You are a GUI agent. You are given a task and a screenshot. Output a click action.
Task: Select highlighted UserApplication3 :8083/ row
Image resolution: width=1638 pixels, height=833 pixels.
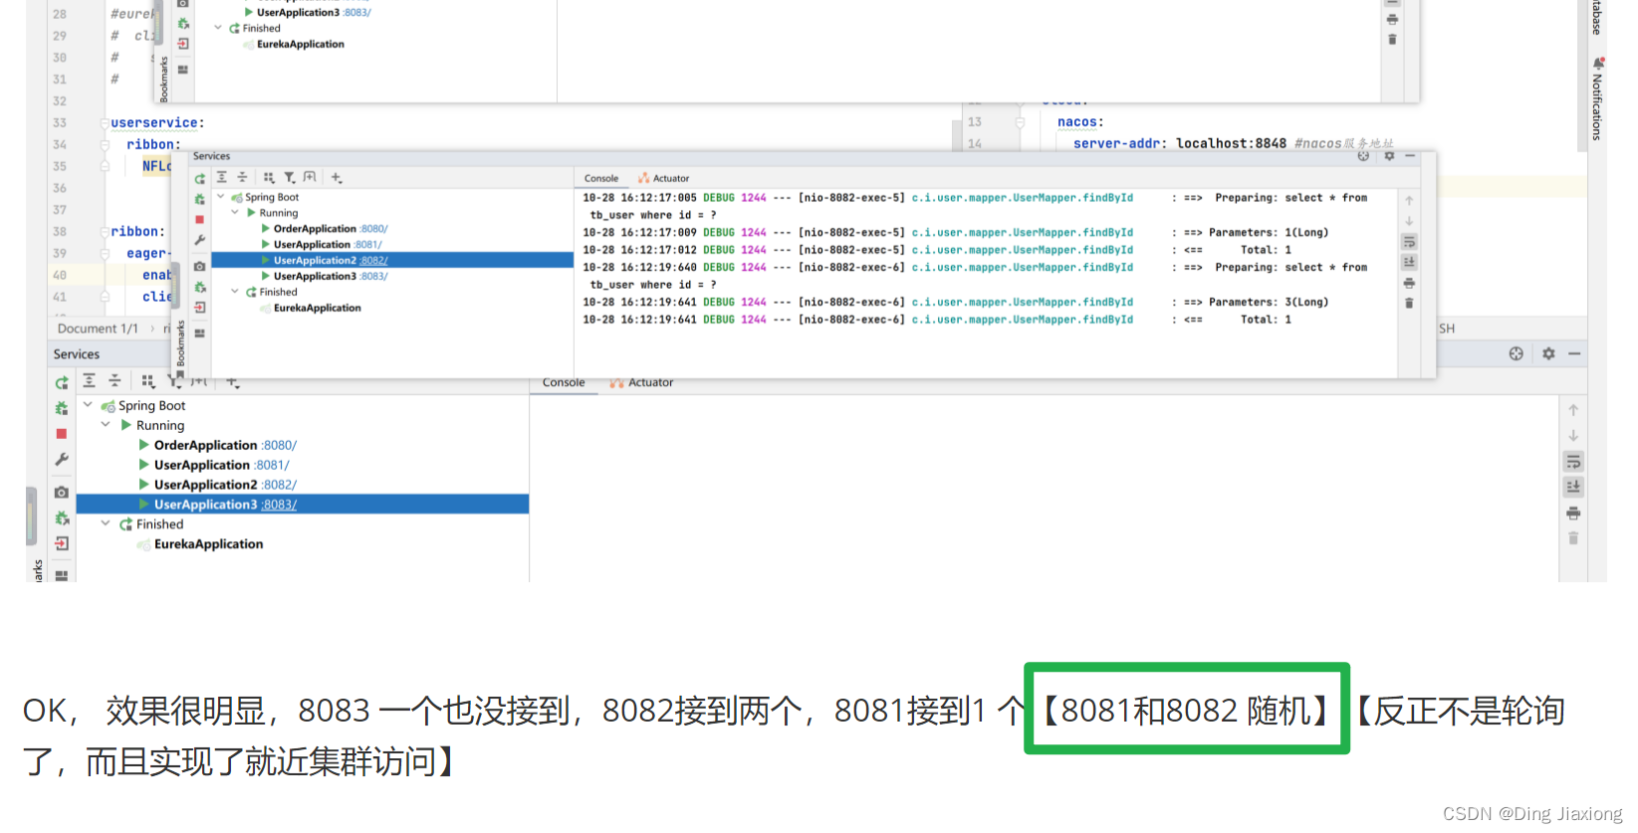pyautogui.click(x=303, y=505)
